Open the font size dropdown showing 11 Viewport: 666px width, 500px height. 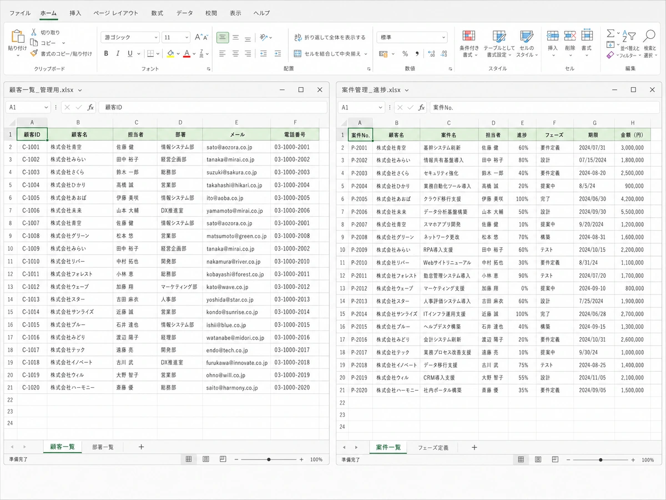click(x=186, y=37)
